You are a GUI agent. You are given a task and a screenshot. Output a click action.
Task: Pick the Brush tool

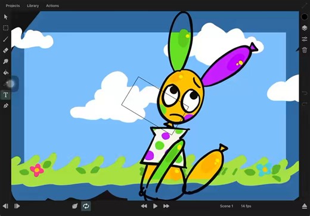click(5, 39)
